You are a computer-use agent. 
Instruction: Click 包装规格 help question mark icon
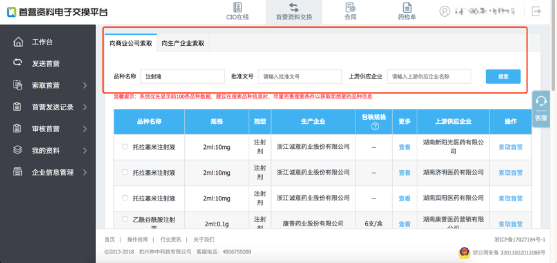(374, 126)
